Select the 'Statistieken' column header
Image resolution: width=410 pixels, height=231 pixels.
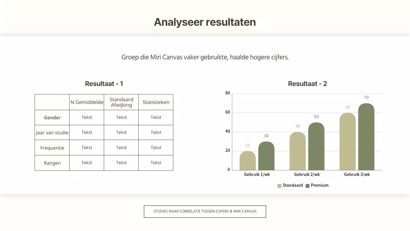pyautogui.click(x=156, y=102)
